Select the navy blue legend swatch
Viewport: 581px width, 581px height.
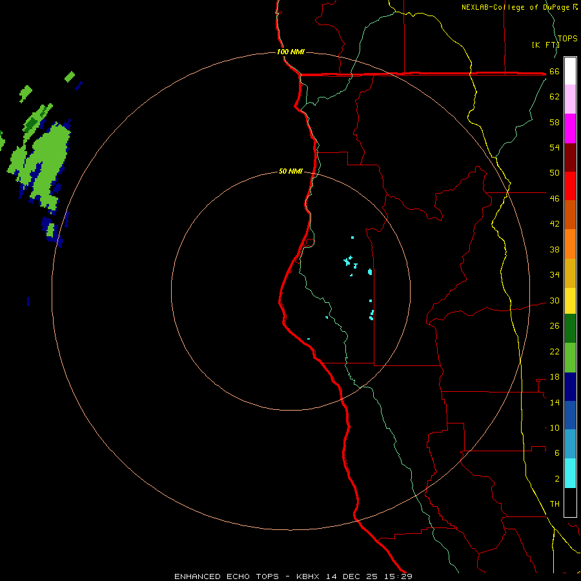coord(570,387)
